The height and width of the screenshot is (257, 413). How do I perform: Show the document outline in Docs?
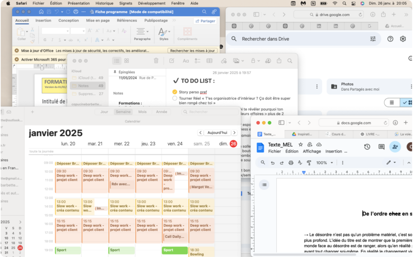(264, 184)
